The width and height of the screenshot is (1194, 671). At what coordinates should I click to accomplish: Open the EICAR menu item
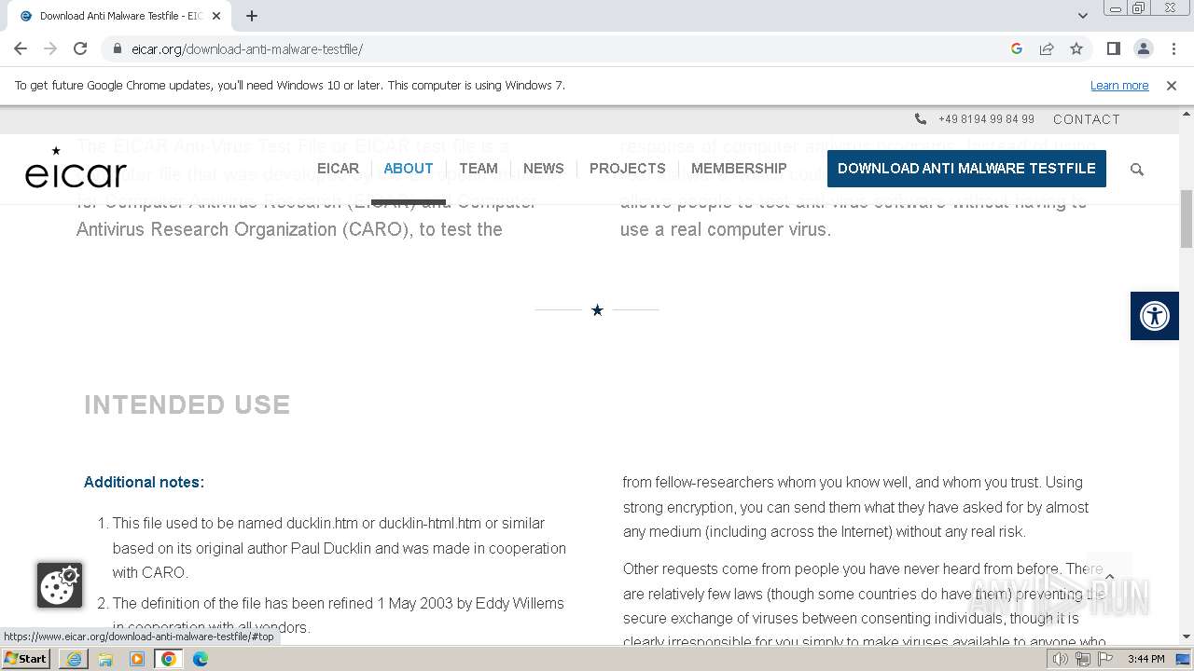coord(338,169)
